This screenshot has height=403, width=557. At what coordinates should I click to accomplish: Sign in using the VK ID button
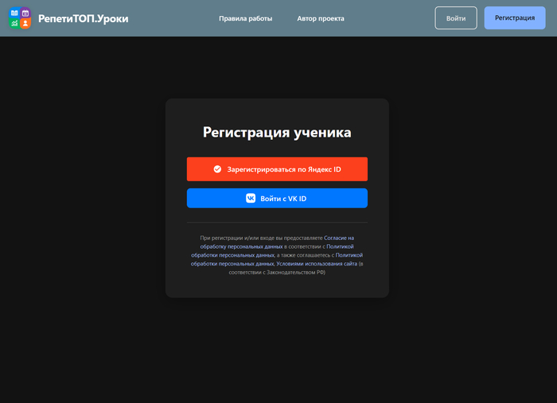277,198
